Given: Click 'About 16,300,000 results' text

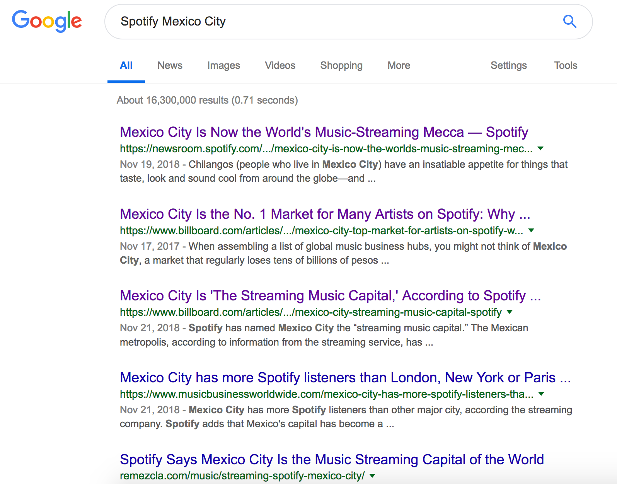Looking at the screenshot, I should [207, 101].
